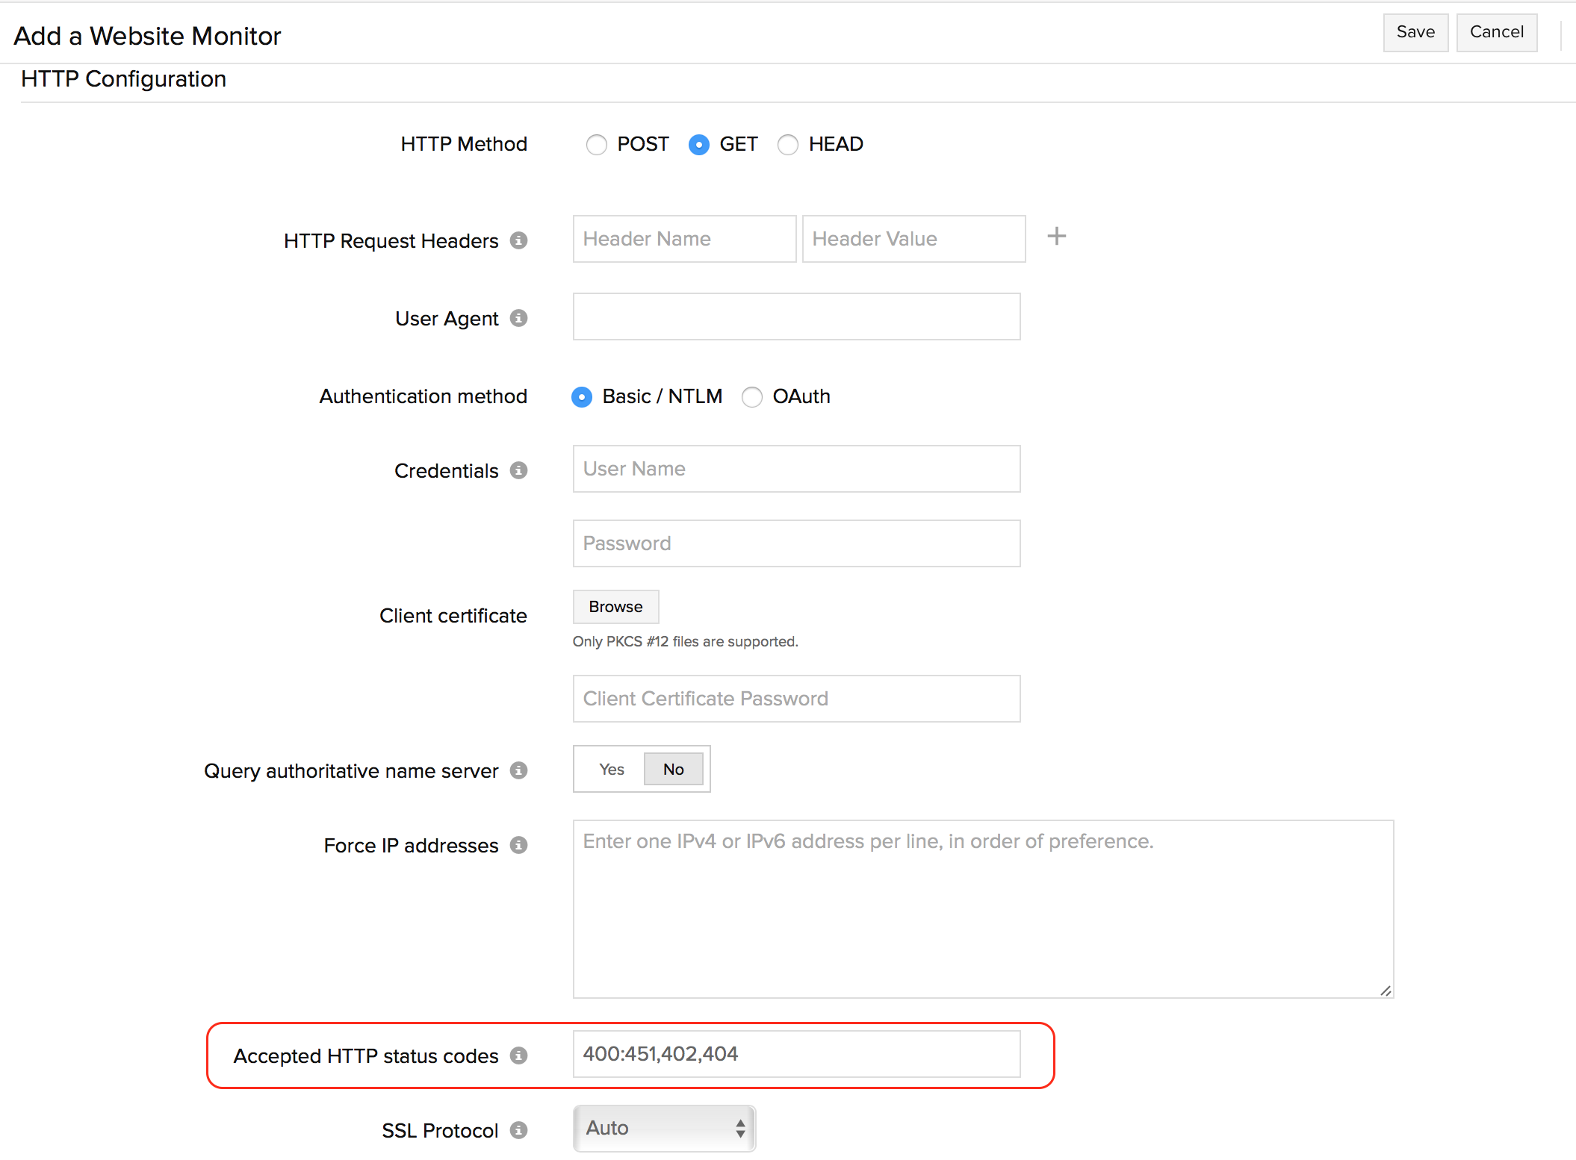Select the HEAD HTTP method
The width and height of the screenshot is (1576, 1160).
coord(788,144)
